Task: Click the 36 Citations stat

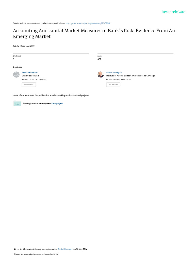Action: (40, 79)
